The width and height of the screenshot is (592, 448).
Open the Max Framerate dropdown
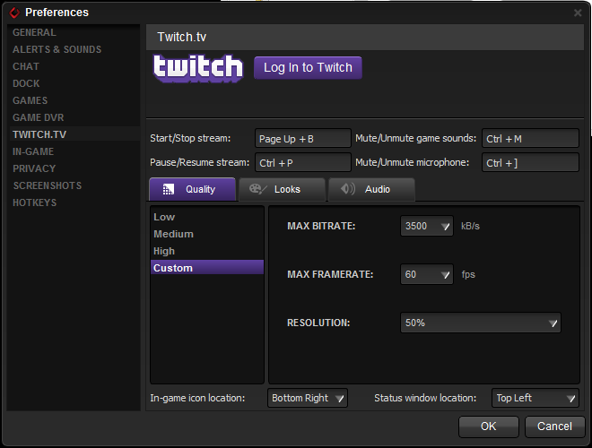427,274
